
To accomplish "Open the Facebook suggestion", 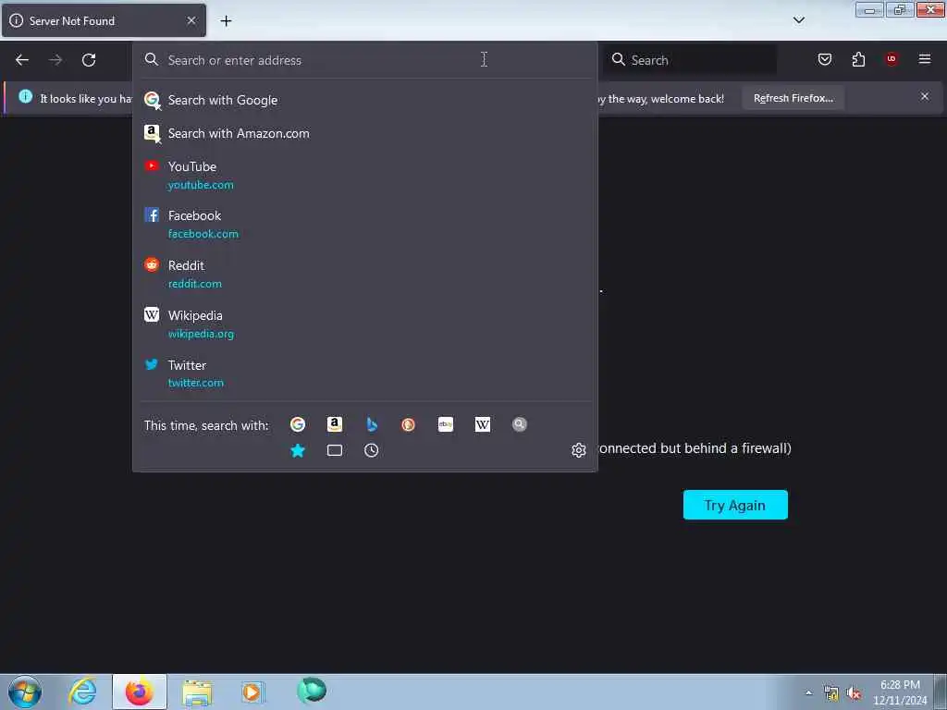I will click(x=364, y=224).
